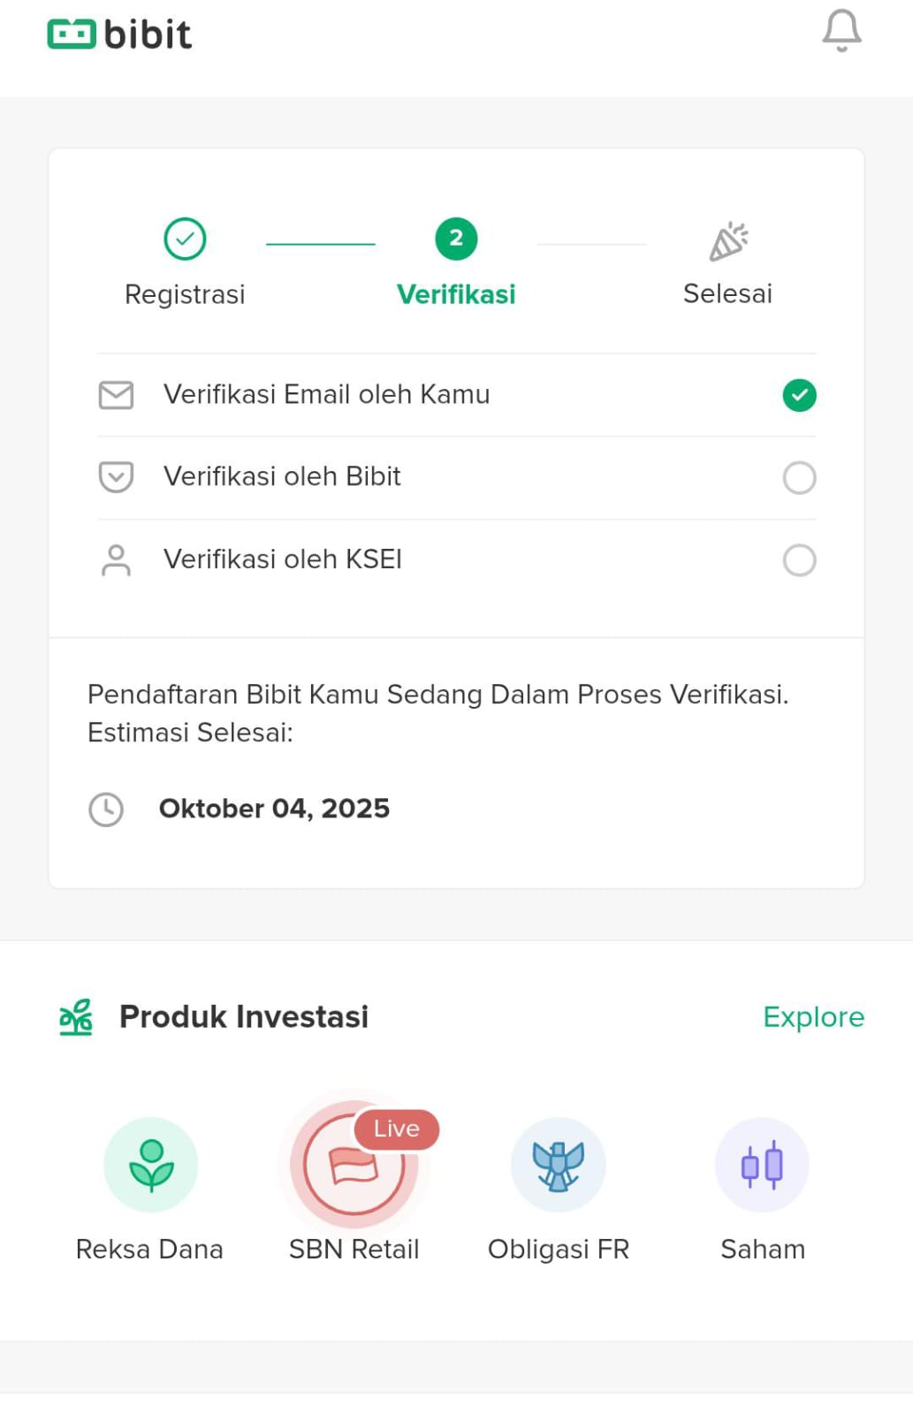This screenshot has height=1414, width=913.
Task: Tap the green email verification checkmark
Action: tap(799, 395)
